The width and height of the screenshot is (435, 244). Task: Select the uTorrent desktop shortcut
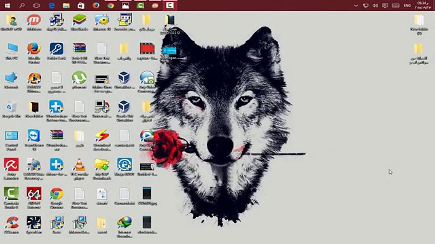tap(79, 80)
